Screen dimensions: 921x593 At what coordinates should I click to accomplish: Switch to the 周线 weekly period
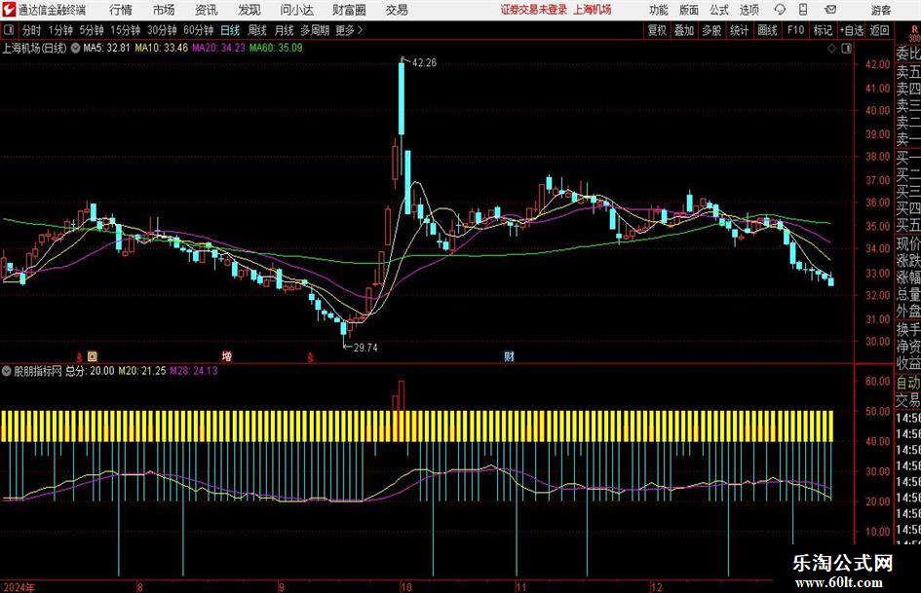tap(257, 30)
